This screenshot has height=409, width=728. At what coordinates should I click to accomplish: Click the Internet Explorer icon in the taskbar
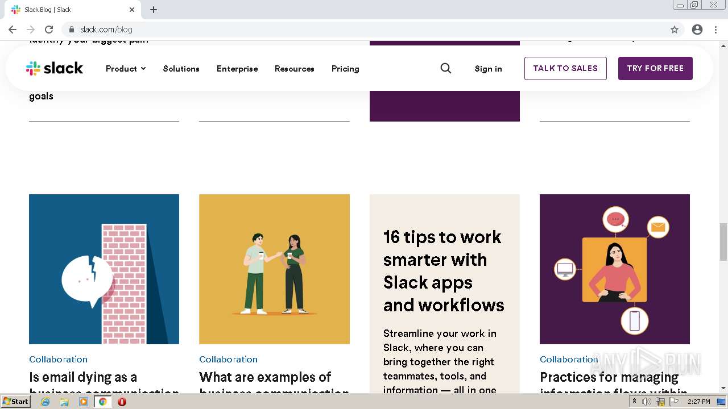[45, 402]
